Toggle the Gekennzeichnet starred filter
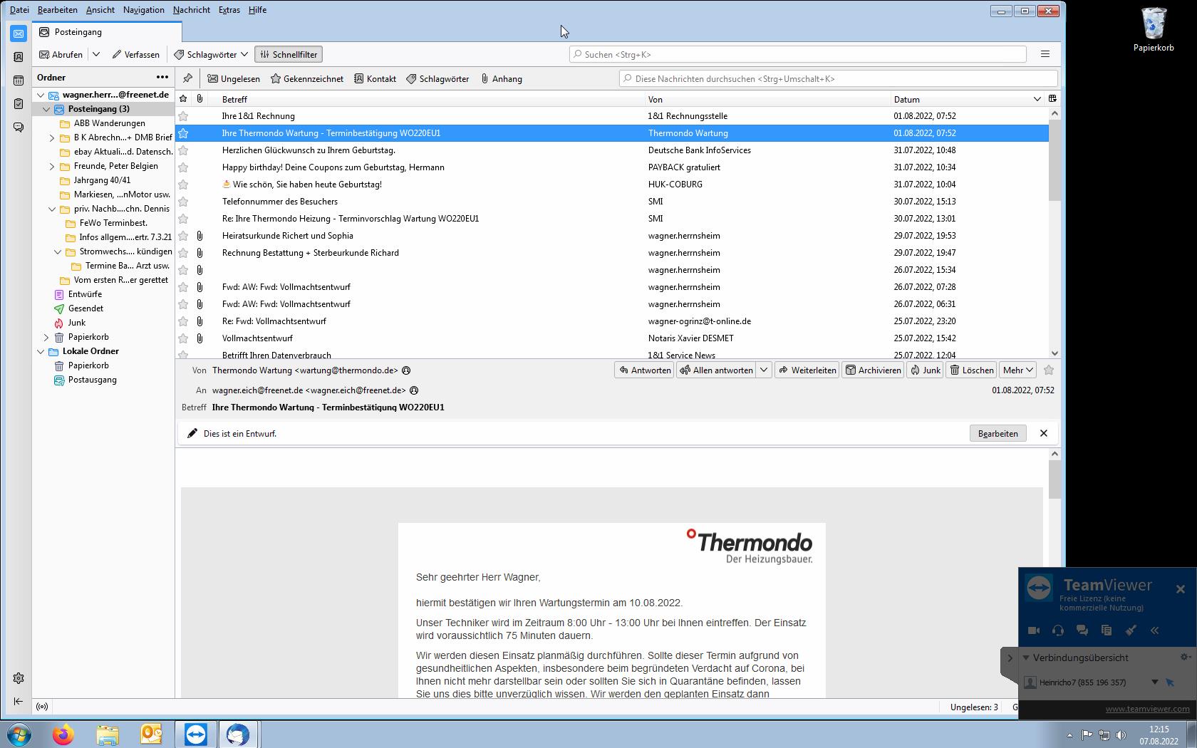 pyautogui.click(x=307, y=79)
